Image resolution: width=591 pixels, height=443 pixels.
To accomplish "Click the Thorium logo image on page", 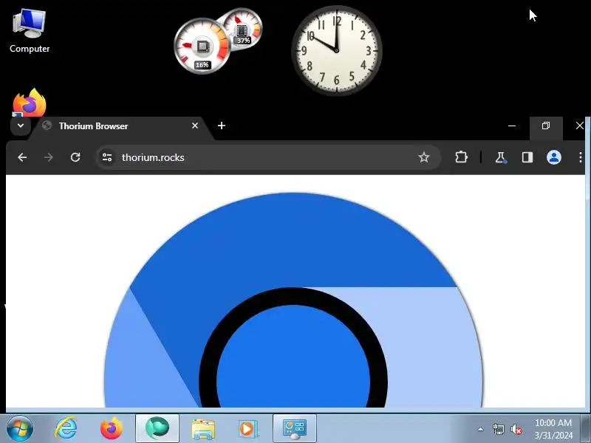I will (x=293, y=301).
